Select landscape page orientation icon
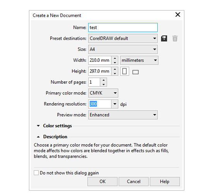Viewport: 208px width, 194px height. point(135,72)
